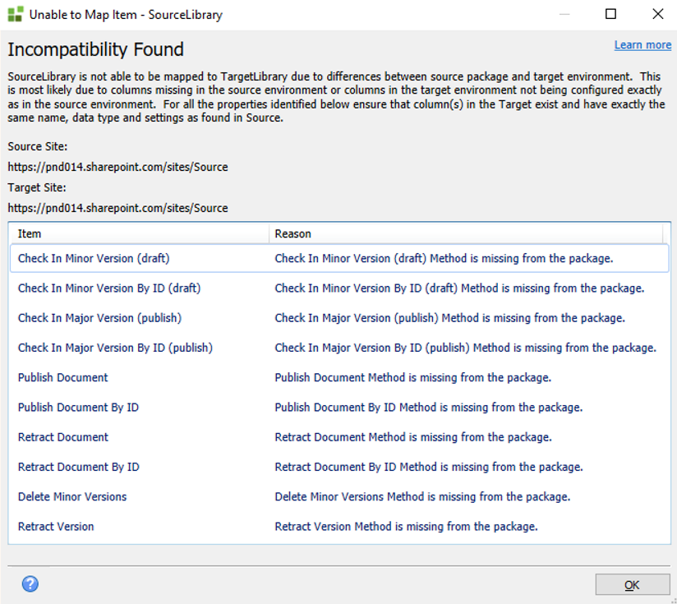Select the Retract Document item

coord(62,437)
